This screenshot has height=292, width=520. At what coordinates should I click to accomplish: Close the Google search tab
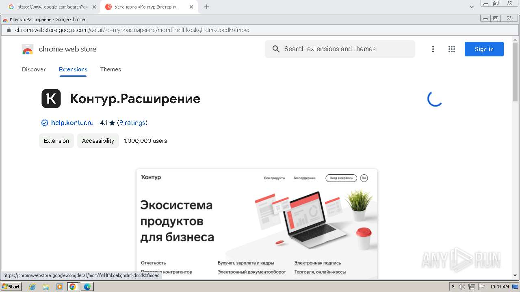(x=94, y=7)
